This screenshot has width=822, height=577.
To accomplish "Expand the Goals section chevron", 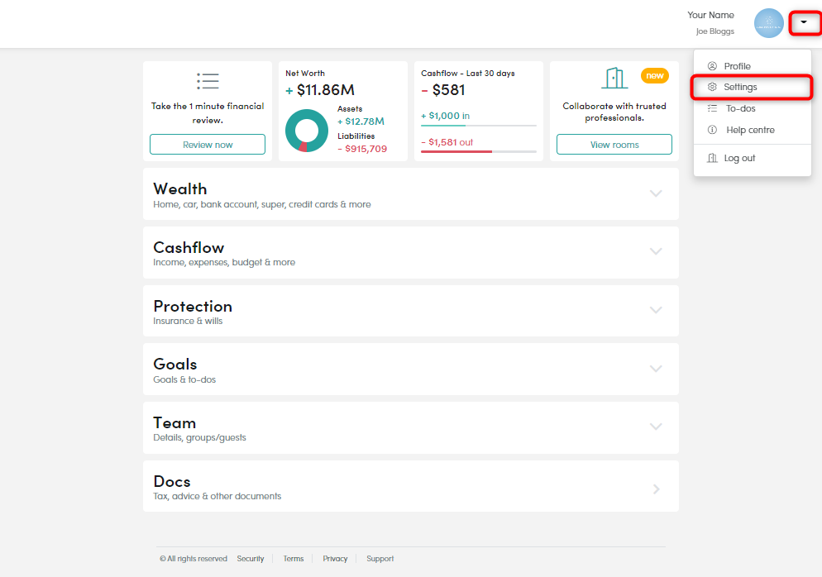I will coord(656,369).
